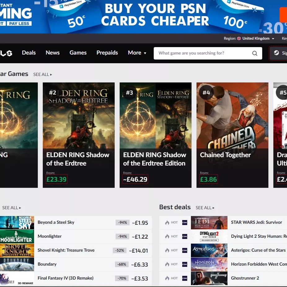The height and width of the screenshot is (287, 287).
Task: Open the Shovel Knight Treasure Trove thumbnail
Action: tap(17, 250)
